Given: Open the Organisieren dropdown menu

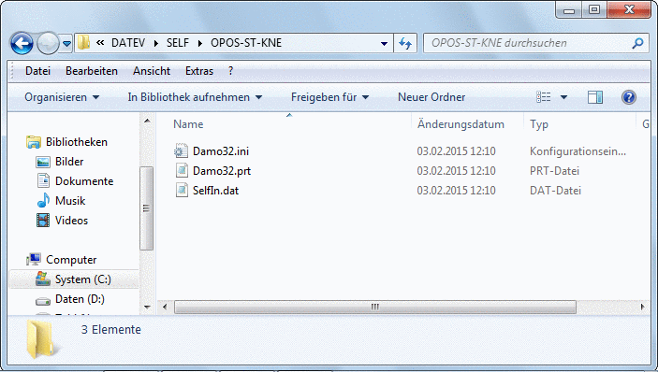Looking at the screenshot, I should coord(62,97).
